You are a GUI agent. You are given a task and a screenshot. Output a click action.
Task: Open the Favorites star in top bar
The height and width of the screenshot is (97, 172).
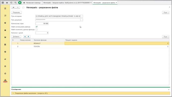(7, 3)
